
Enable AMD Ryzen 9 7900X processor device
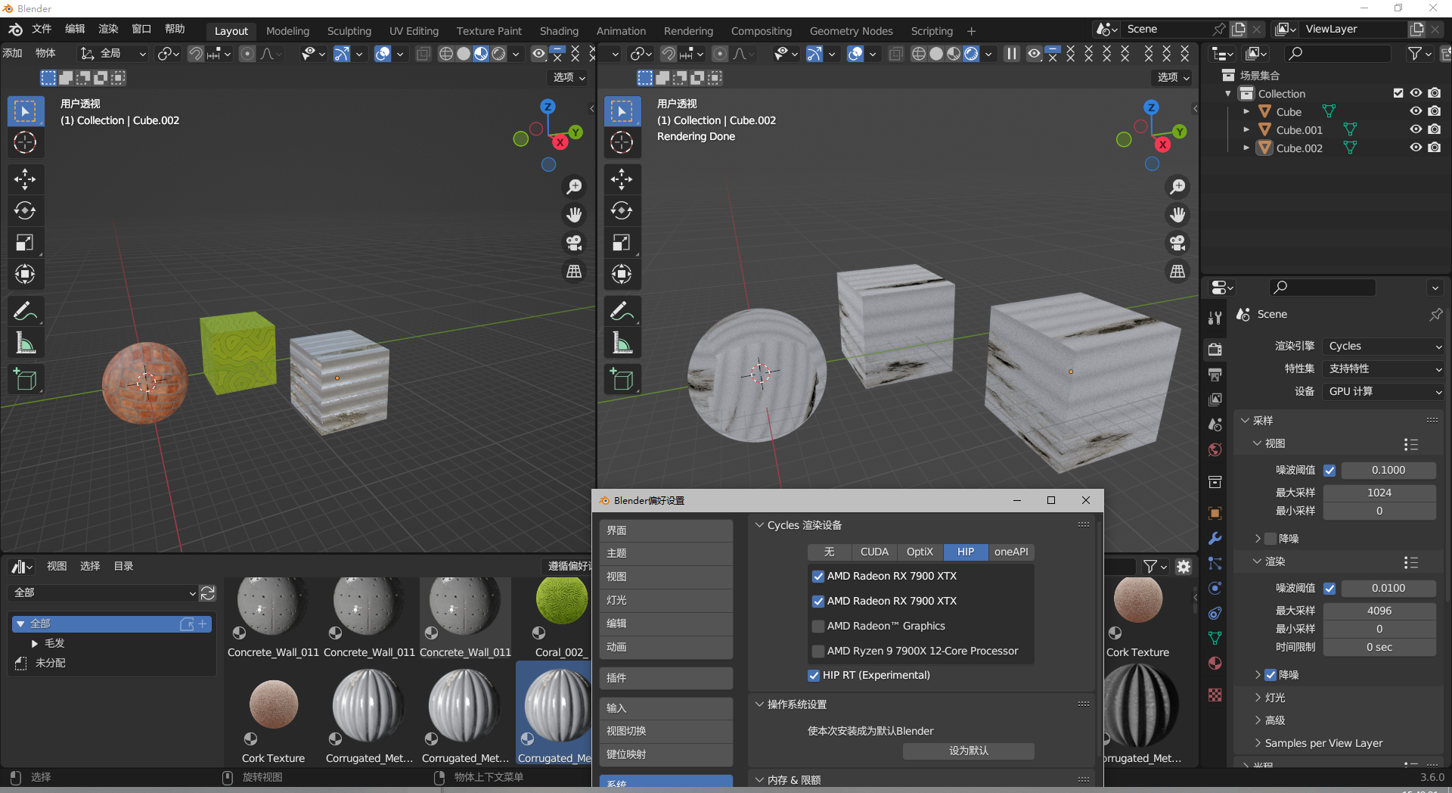click(x=818, y=651)
